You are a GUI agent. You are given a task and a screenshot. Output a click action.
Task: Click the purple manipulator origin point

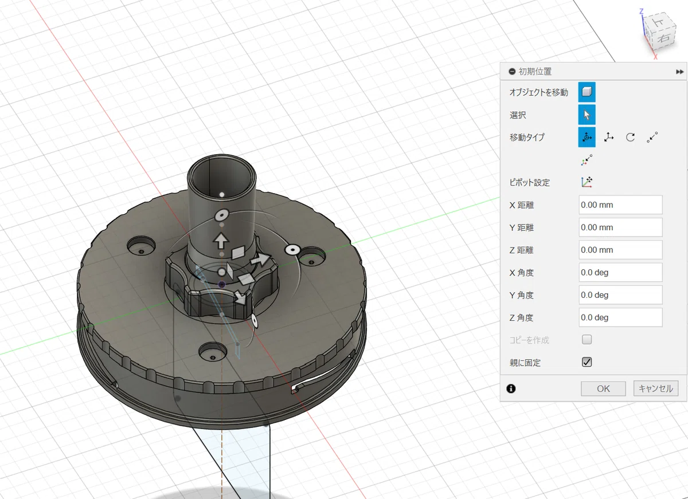(x=222, y=284)
